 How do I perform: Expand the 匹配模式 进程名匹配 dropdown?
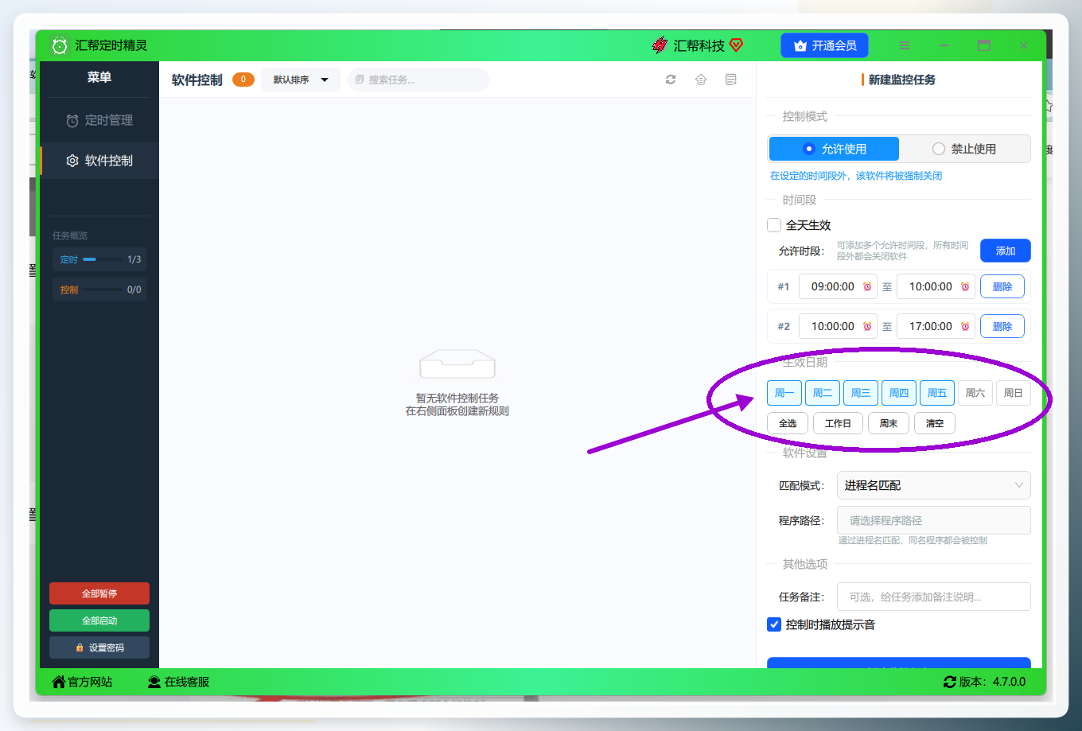click(x=934, y=485)
